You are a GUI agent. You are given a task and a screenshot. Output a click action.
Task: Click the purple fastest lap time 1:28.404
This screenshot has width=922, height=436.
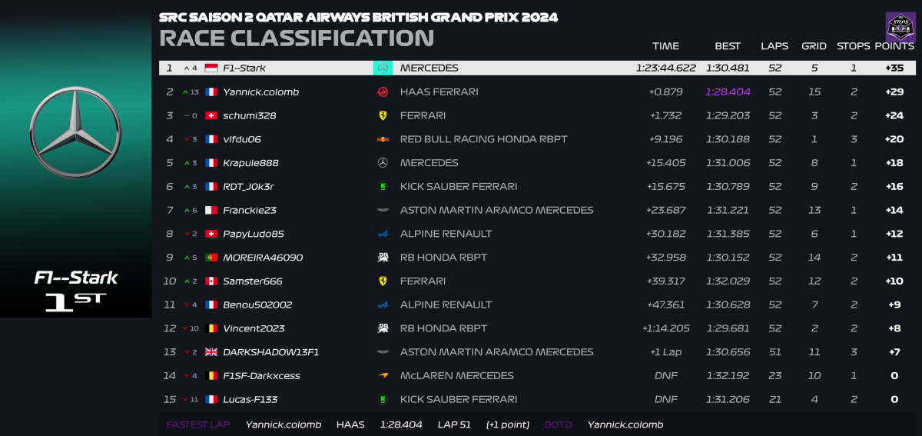pyautogui.click(x=728, y=92)
